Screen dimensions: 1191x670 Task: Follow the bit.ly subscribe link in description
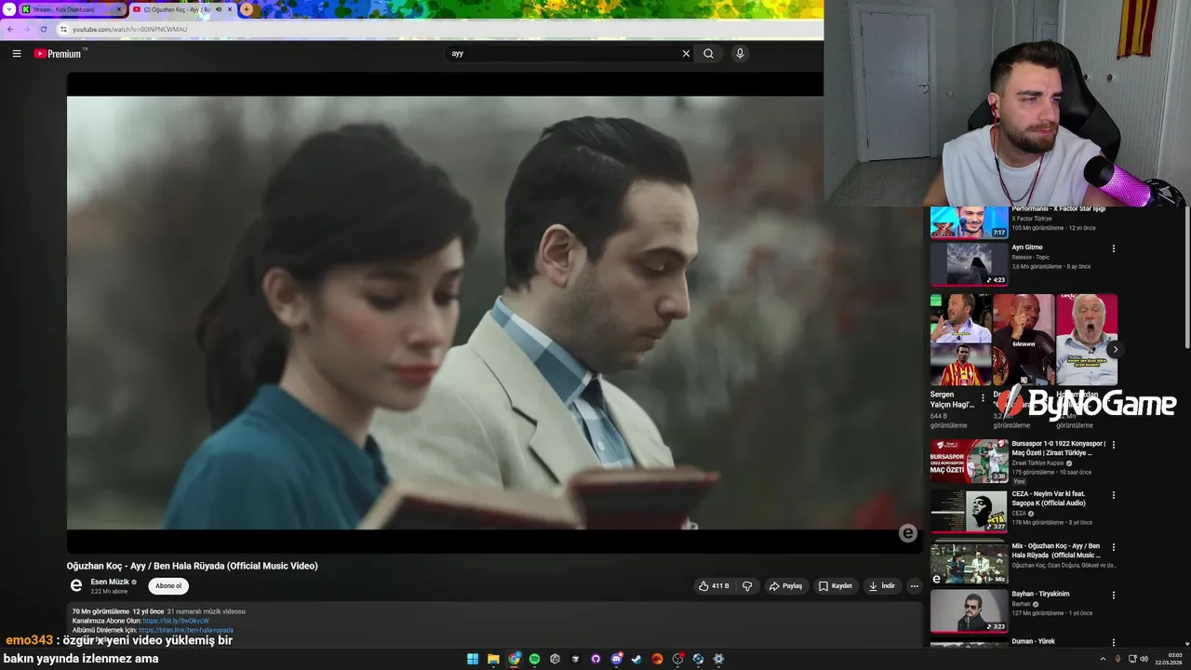coord(176,621)
